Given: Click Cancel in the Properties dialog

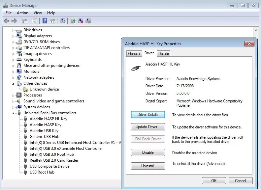Looking at the screenshot, I should click(x=241, y=181).
